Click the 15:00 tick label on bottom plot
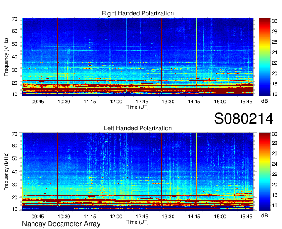 coord(220,217)
